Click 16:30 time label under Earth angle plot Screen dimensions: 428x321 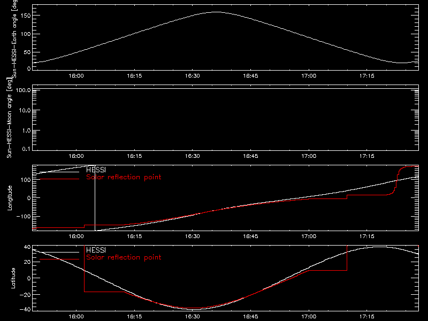coord(193,76)
